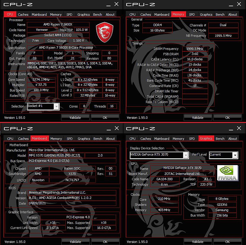Click the MPG X570 GAMING PLUS model field
Viewport: 246px width, 245px height.
[x=56, y=155]
